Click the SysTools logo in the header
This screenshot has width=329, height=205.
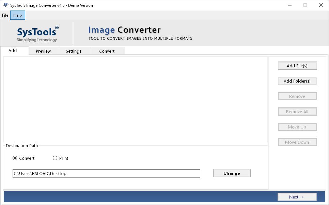[36, 33]
